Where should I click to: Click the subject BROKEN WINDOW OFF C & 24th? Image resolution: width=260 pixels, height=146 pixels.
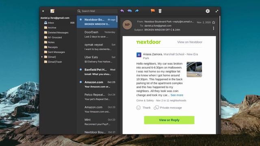coord(162,30)
